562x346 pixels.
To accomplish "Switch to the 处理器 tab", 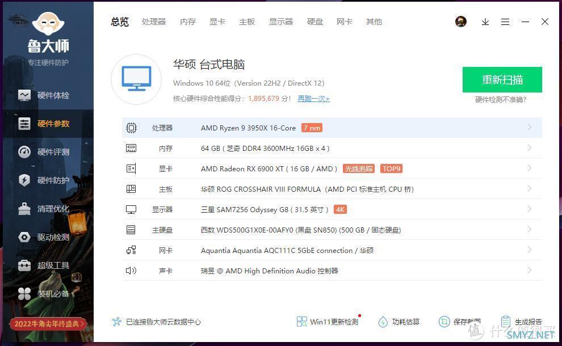I will point(154,22).
